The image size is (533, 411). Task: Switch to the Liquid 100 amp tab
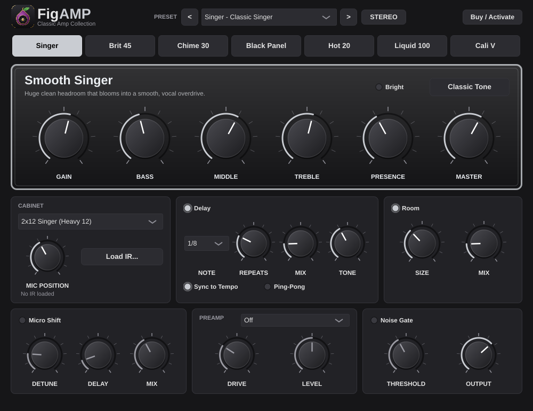pyautogui.click(x=412, y=45)
